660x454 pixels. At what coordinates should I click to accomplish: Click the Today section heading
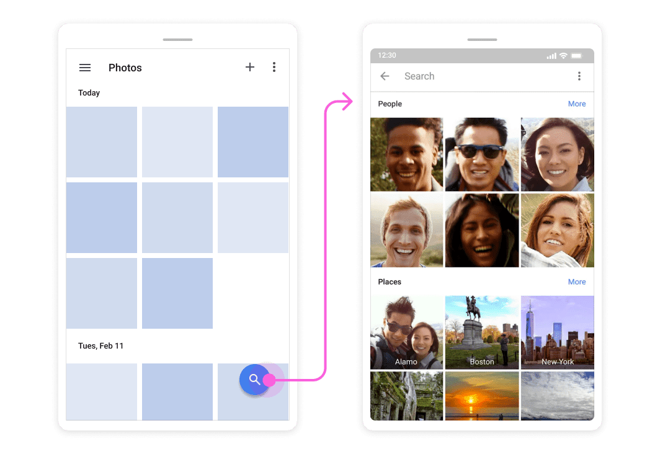[89, 93]
